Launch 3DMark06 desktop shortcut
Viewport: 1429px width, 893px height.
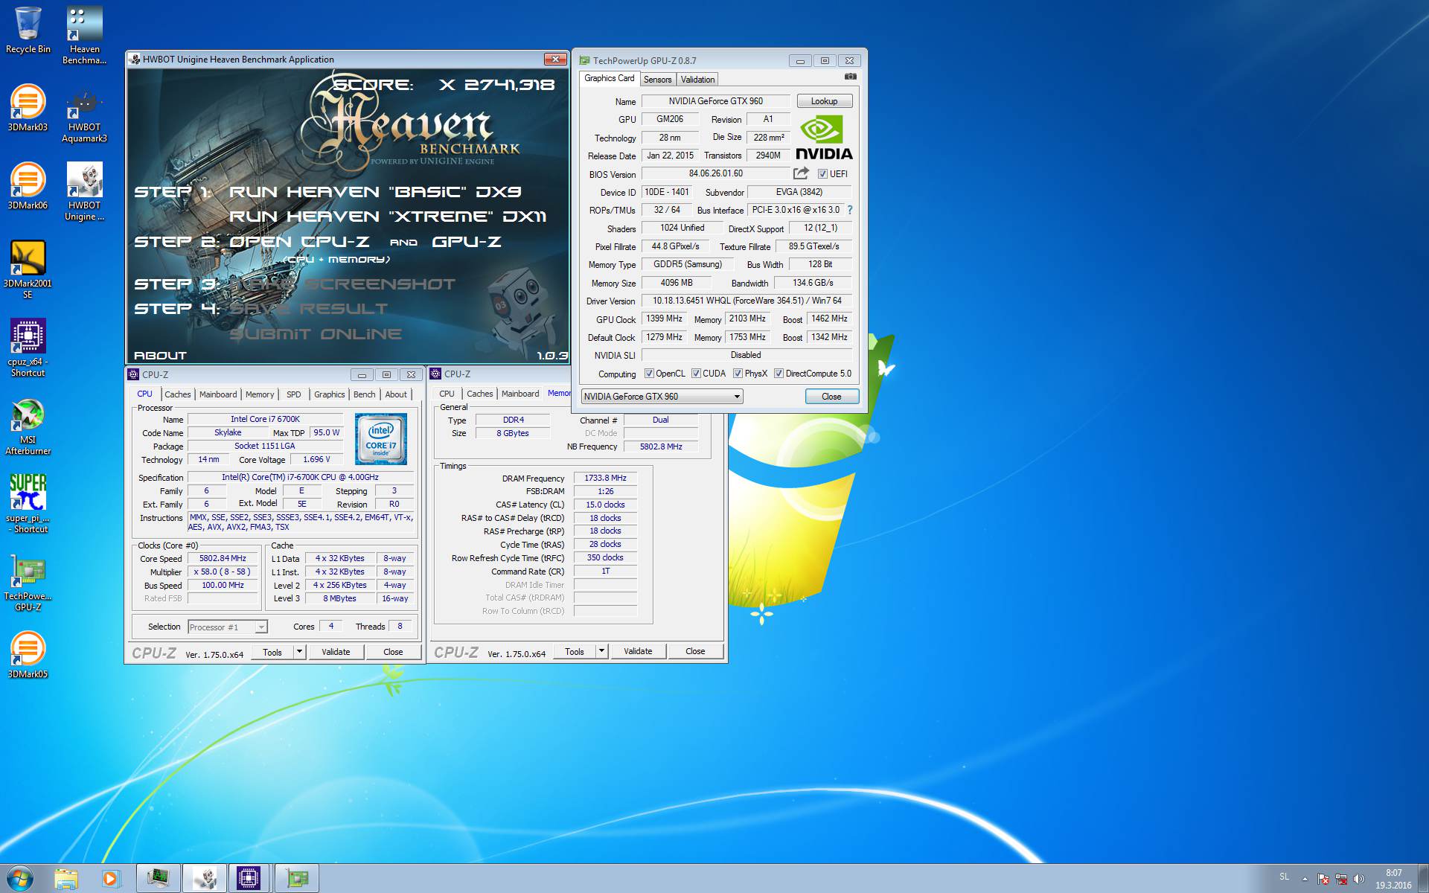pyautogui.click(x=28, y=186)
